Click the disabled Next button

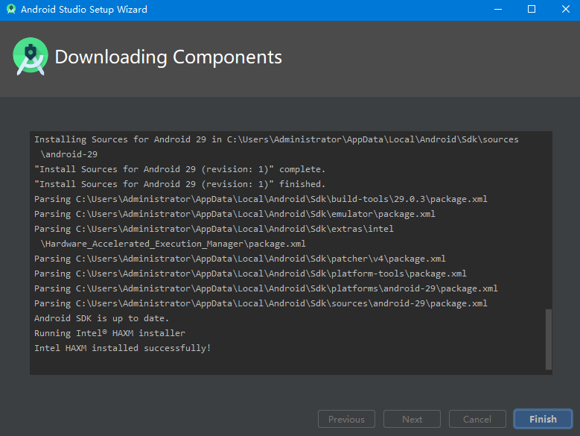point(412,419)
